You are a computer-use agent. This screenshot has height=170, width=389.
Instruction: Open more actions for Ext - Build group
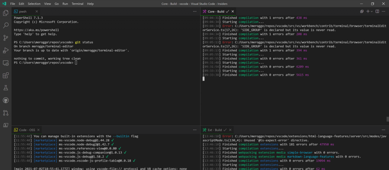point(384,130)
